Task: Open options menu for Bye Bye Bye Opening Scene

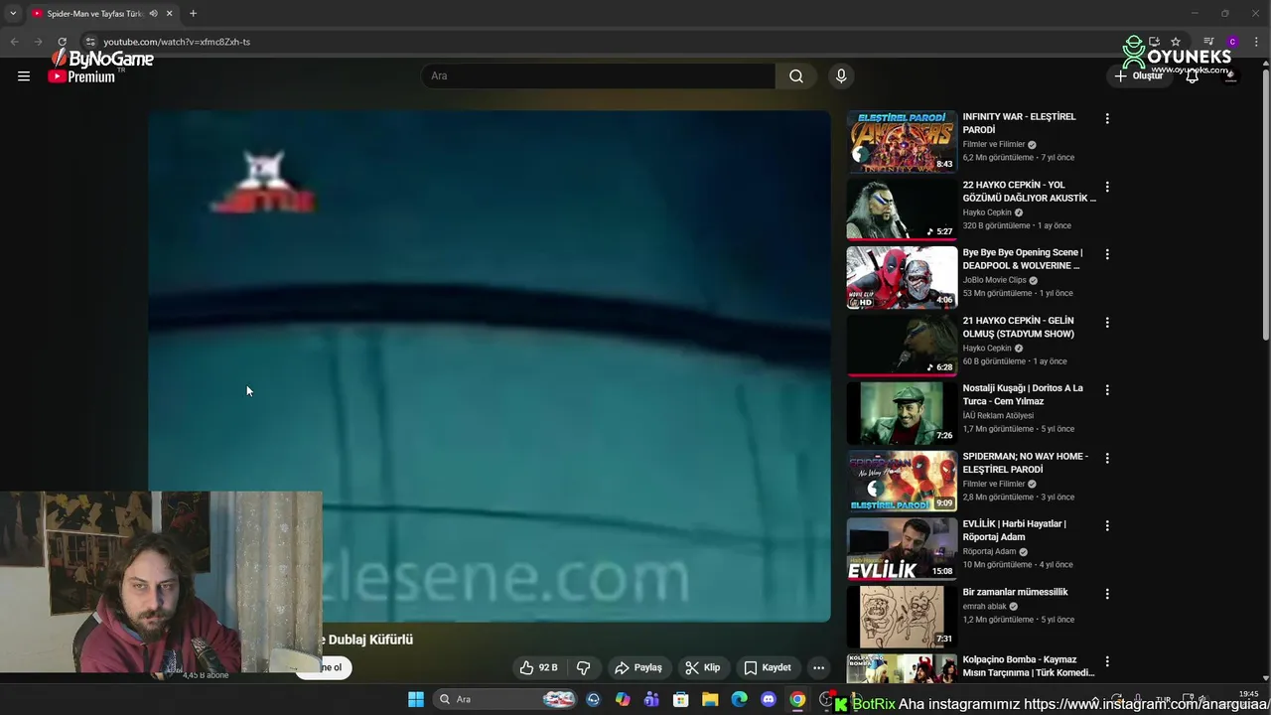Action: pyautogui.click(x=1107, y=254)
